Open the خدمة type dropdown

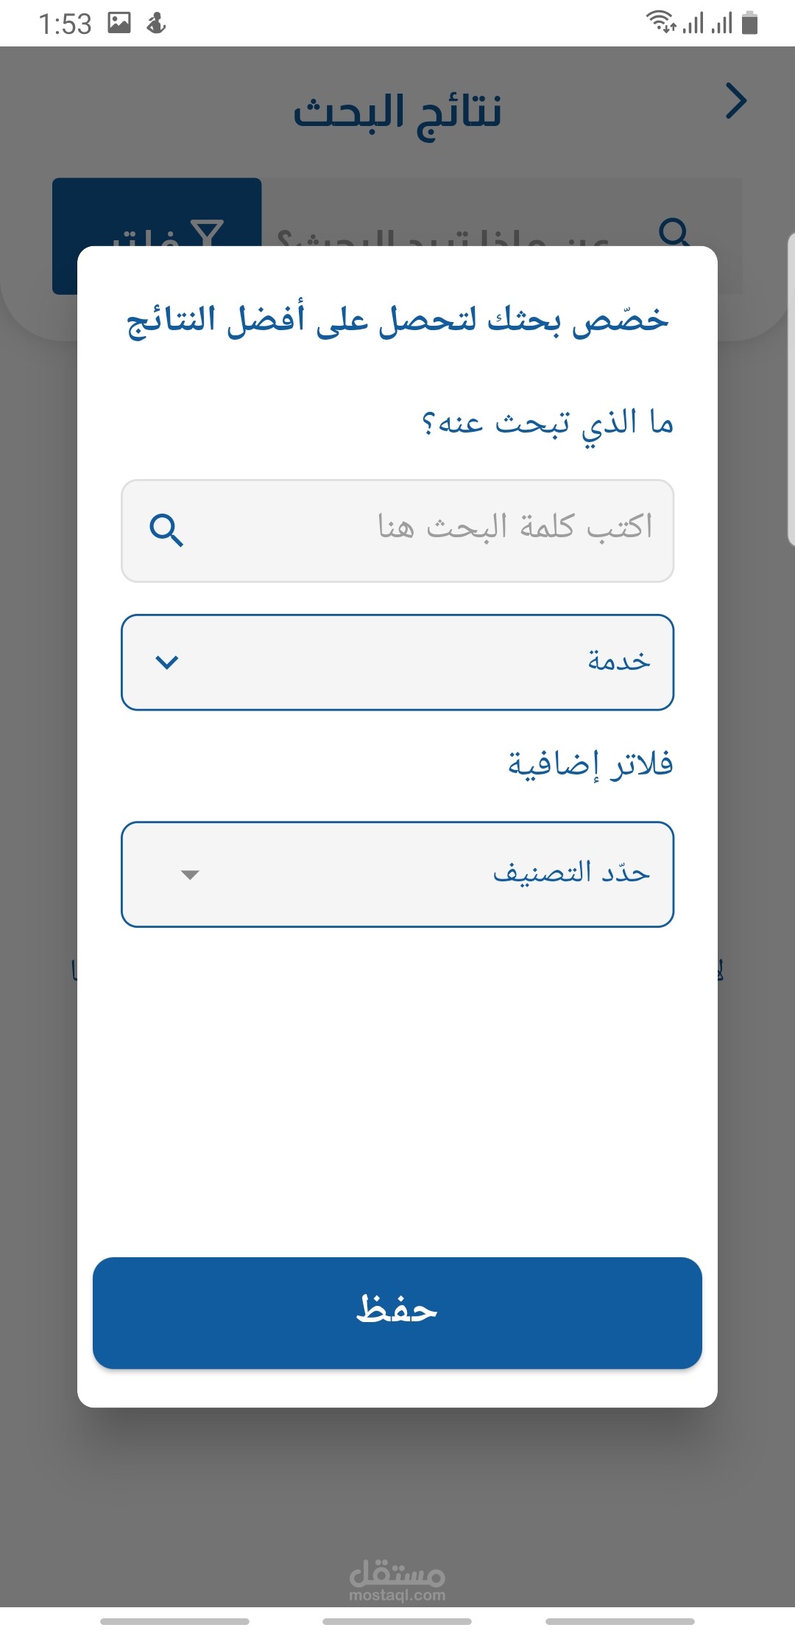click(x=397, y=663)
